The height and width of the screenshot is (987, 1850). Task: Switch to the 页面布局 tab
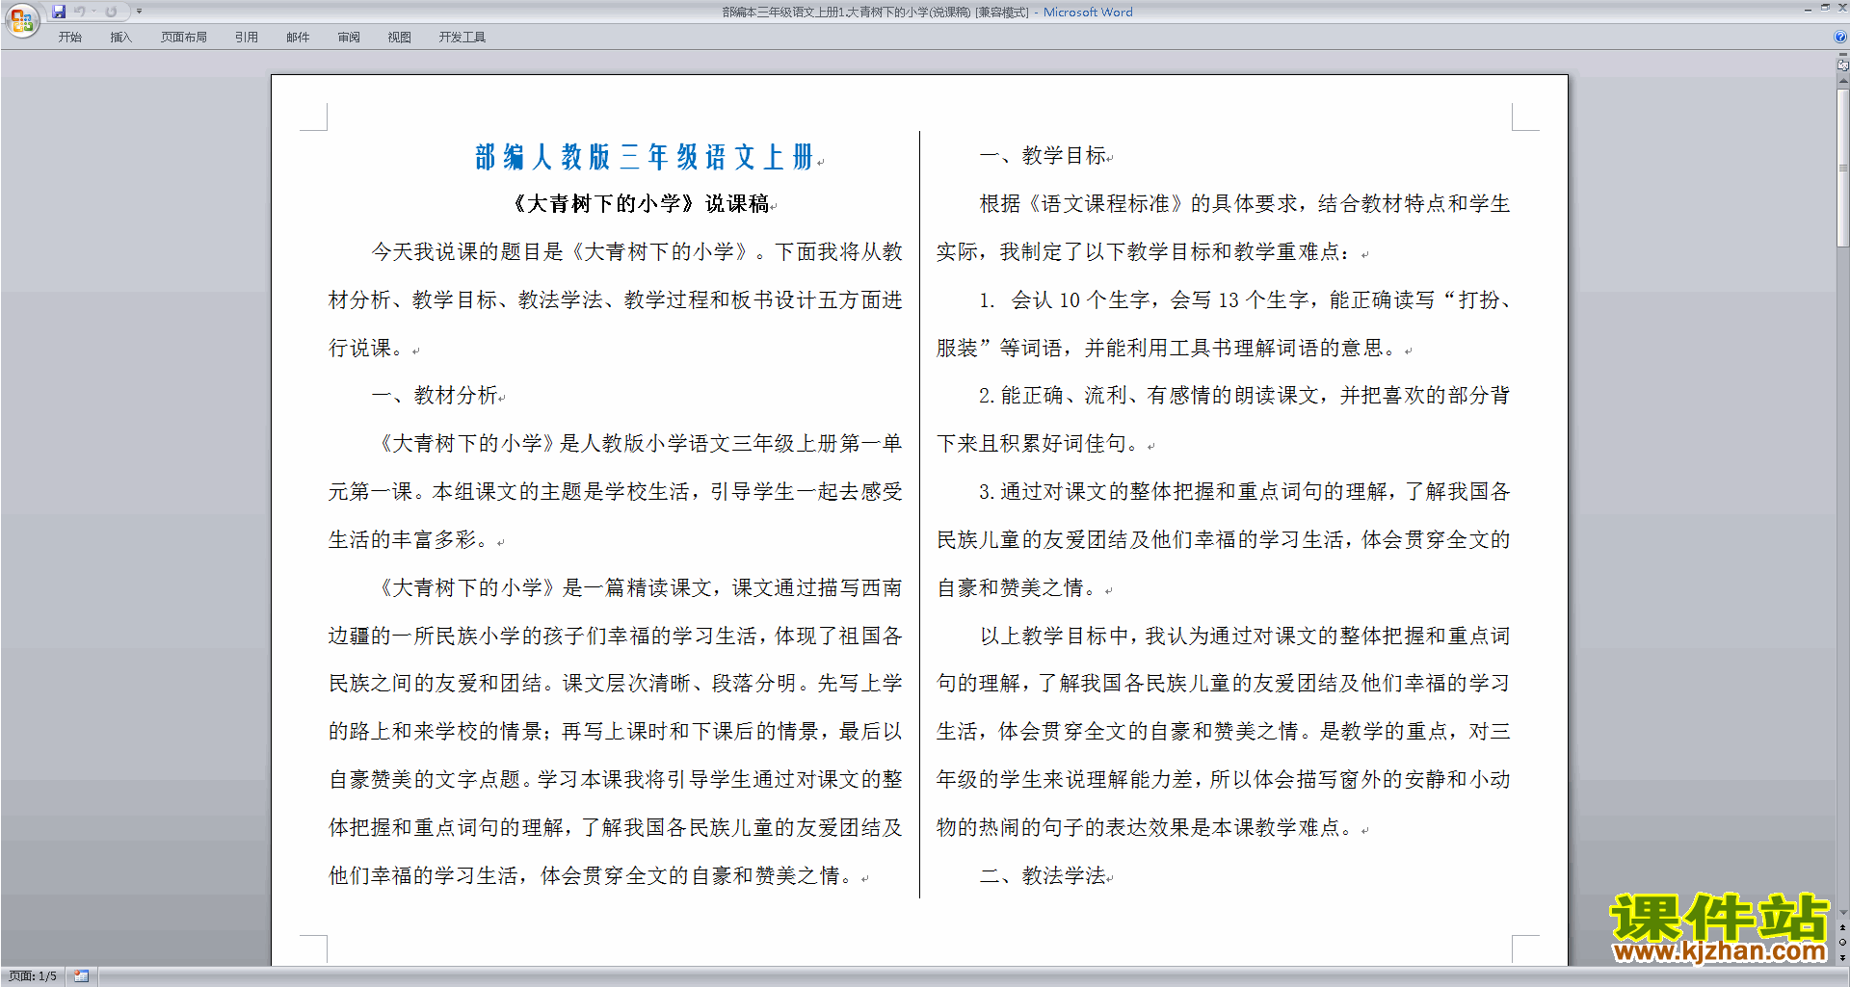coord(184,38)
